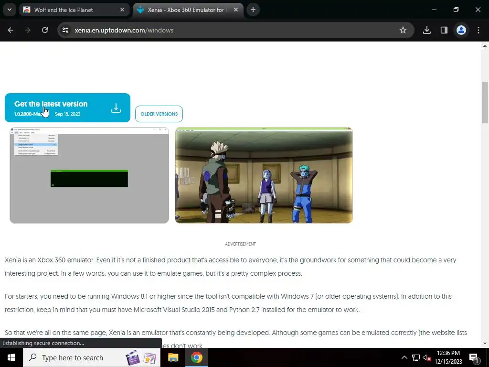Open Chrome three-dot menu
Image resolution: width=489 pixels, height=367 pixels.
478,30
